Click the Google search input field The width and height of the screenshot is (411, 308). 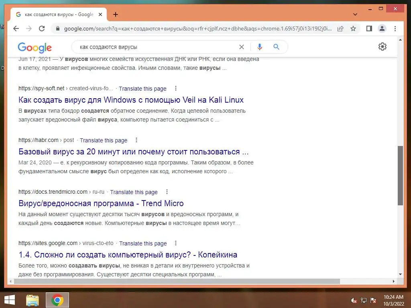[157, 47]
